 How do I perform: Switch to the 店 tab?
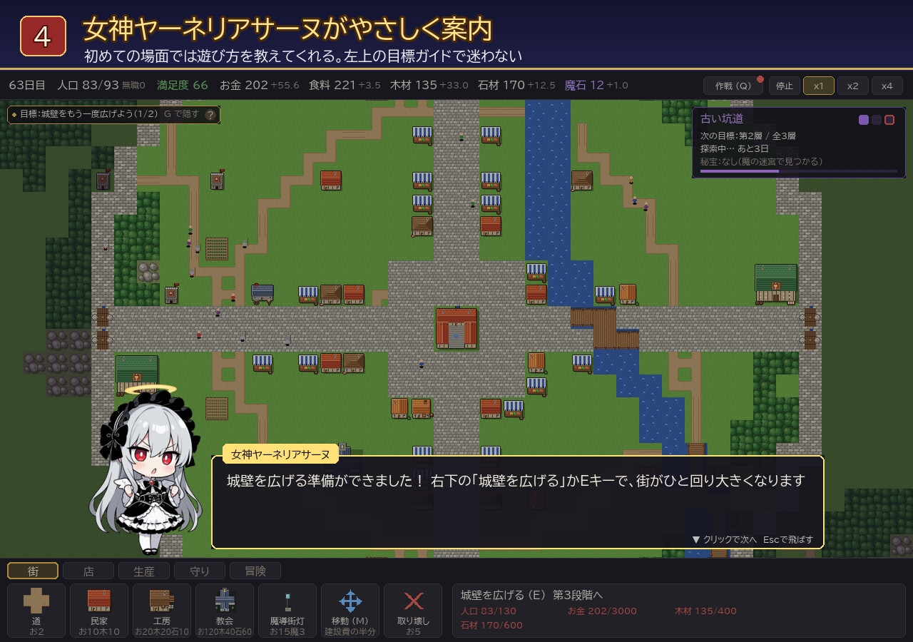click(x=88, y=571)
